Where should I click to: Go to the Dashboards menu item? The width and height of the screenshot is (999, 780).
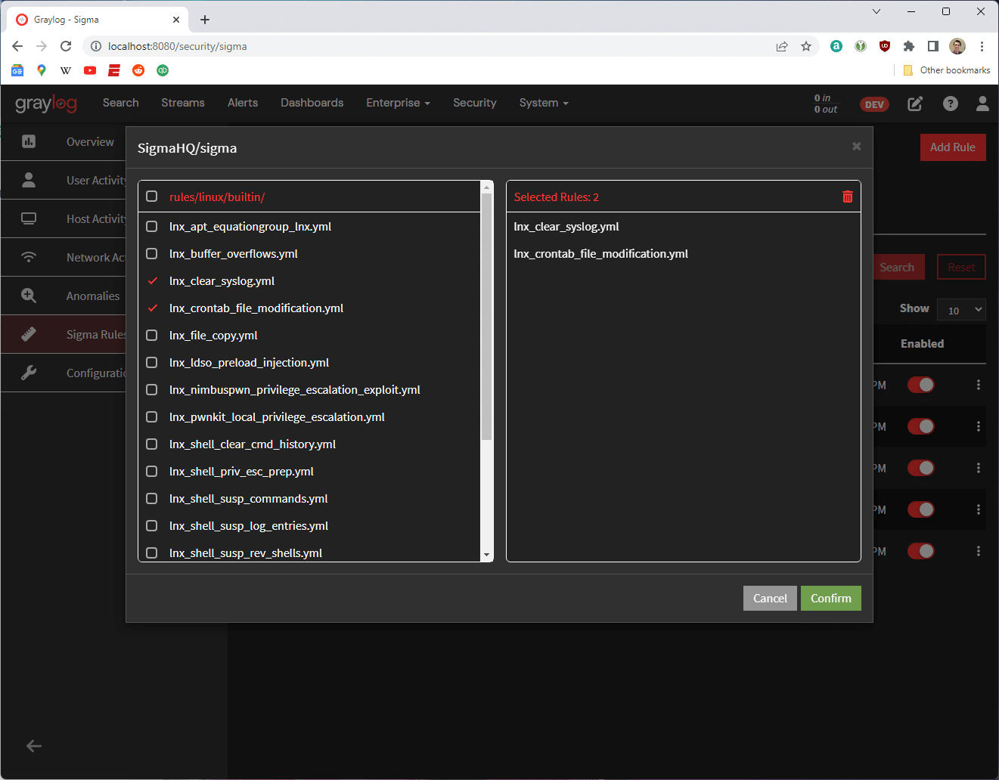[x=312, y=103]
